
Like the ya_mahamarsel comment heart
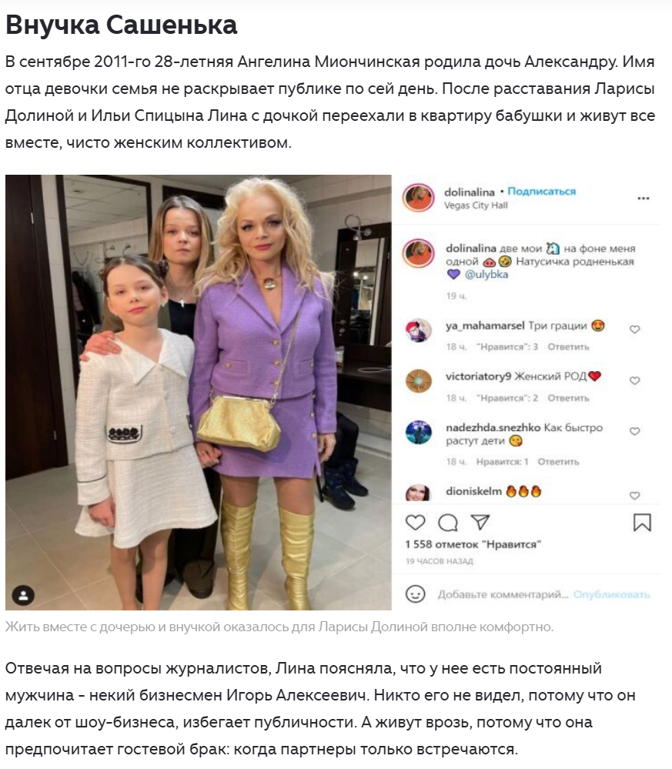click(635, 329)
